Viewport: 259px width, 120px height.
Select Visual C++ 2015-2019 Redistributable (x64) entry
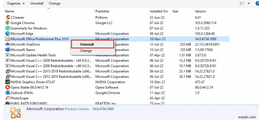(x=51, y=71)
